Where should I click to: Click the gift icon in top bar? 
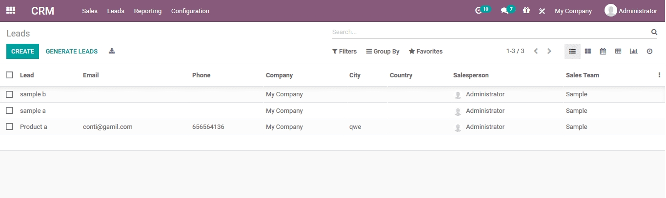pyautogui.click(x=526, y=11)
